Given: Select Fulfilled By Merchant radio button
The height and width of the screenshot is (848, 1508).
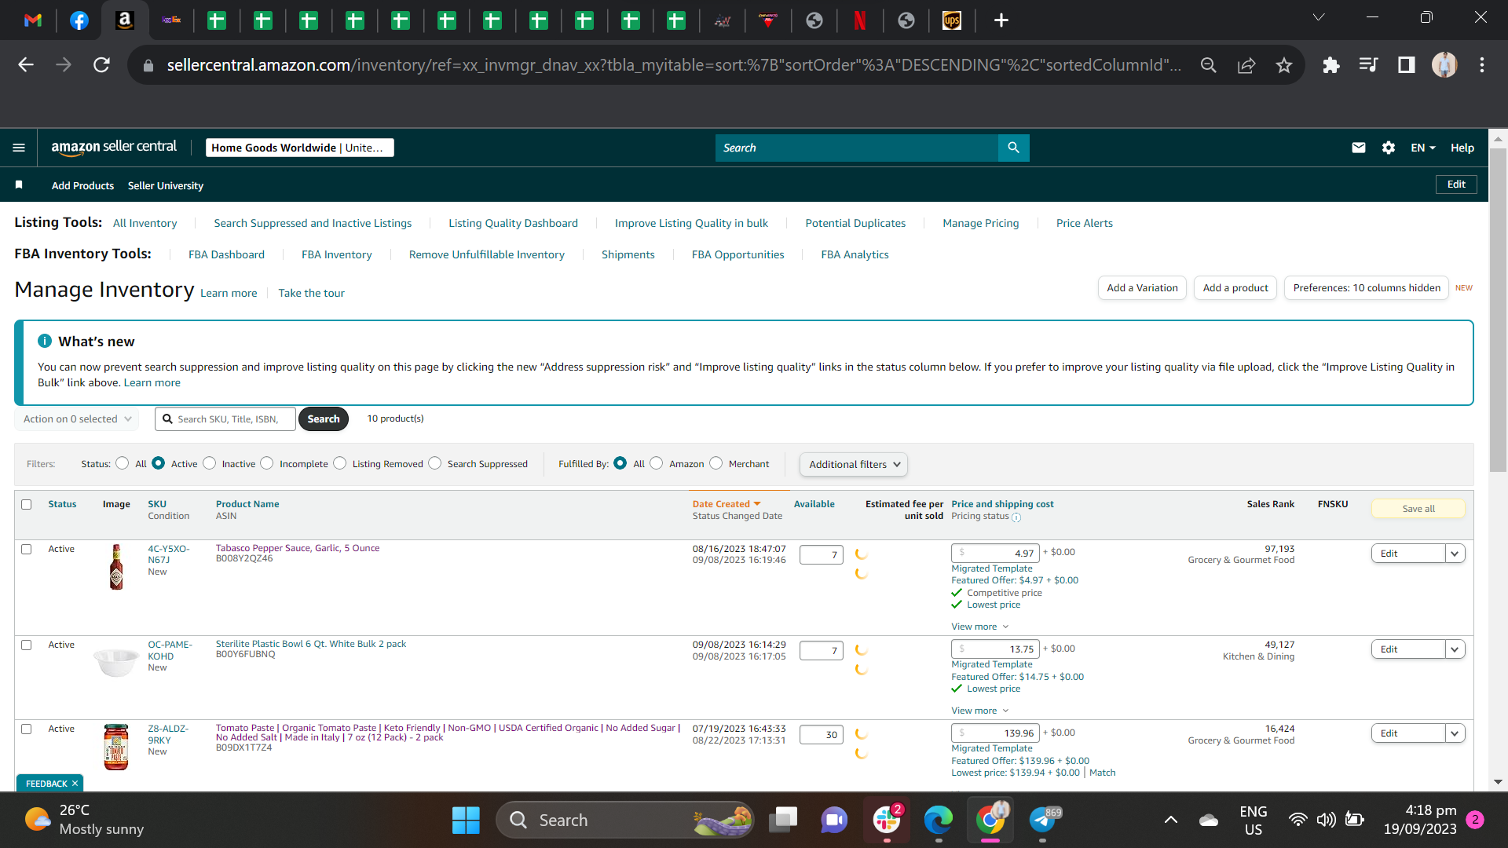Looking at the screenshot, I should 716,463.
